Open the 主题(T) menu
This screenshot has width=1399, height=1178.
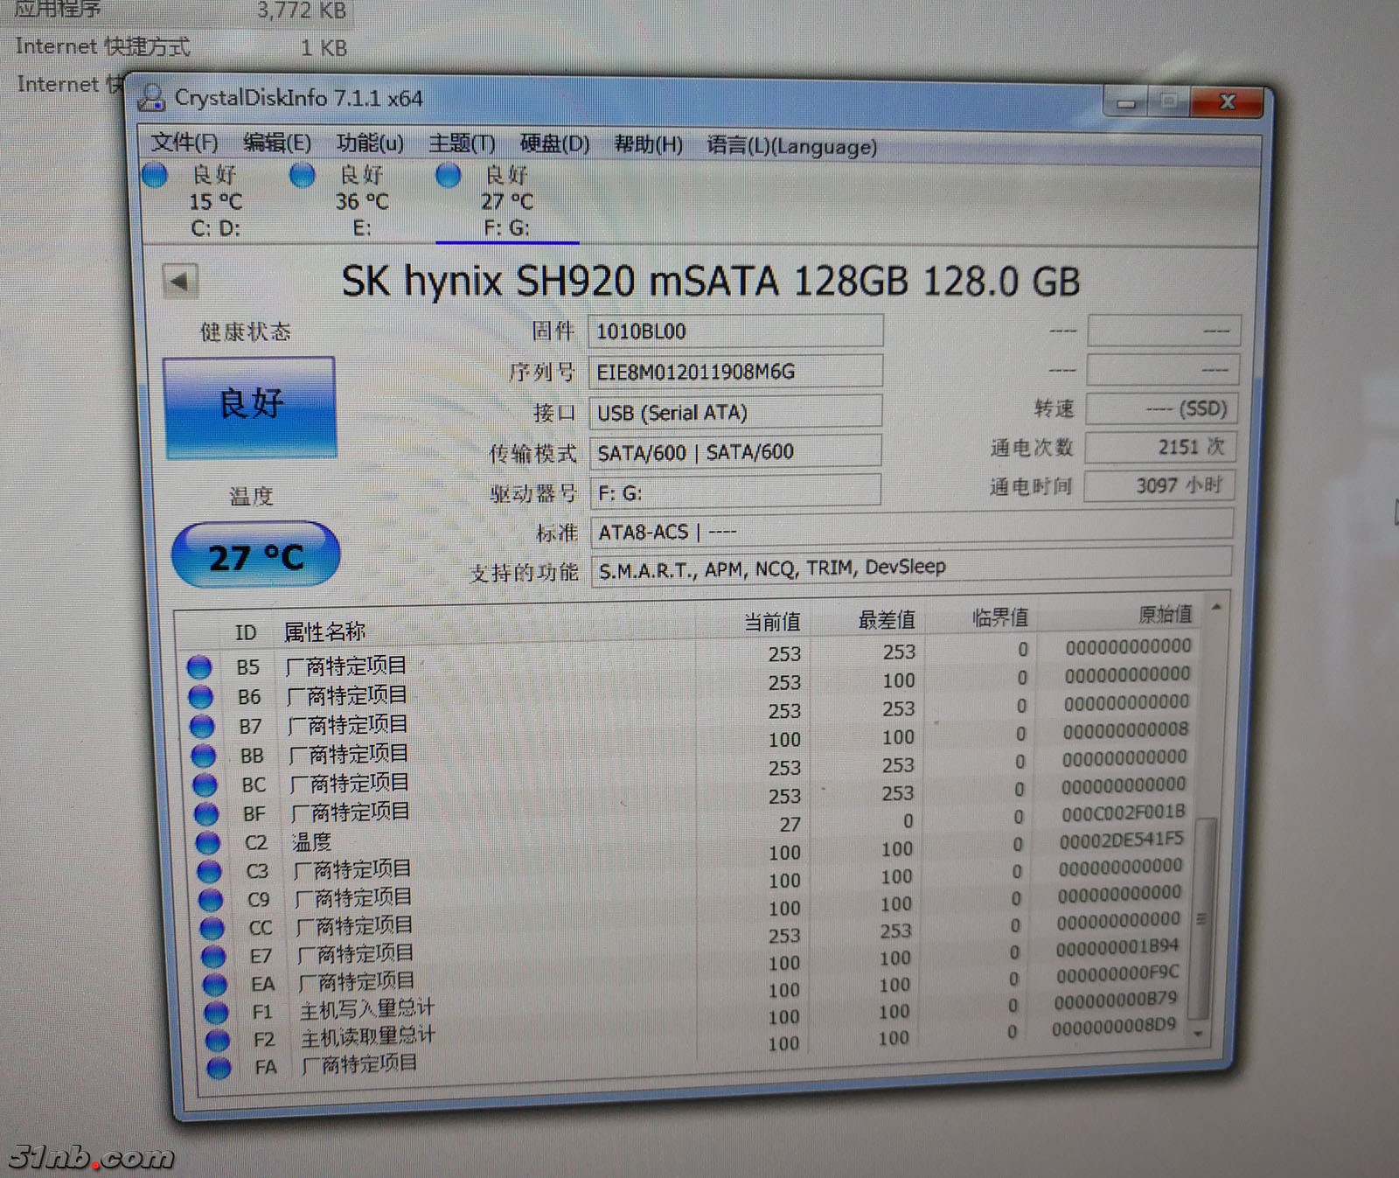462,143
